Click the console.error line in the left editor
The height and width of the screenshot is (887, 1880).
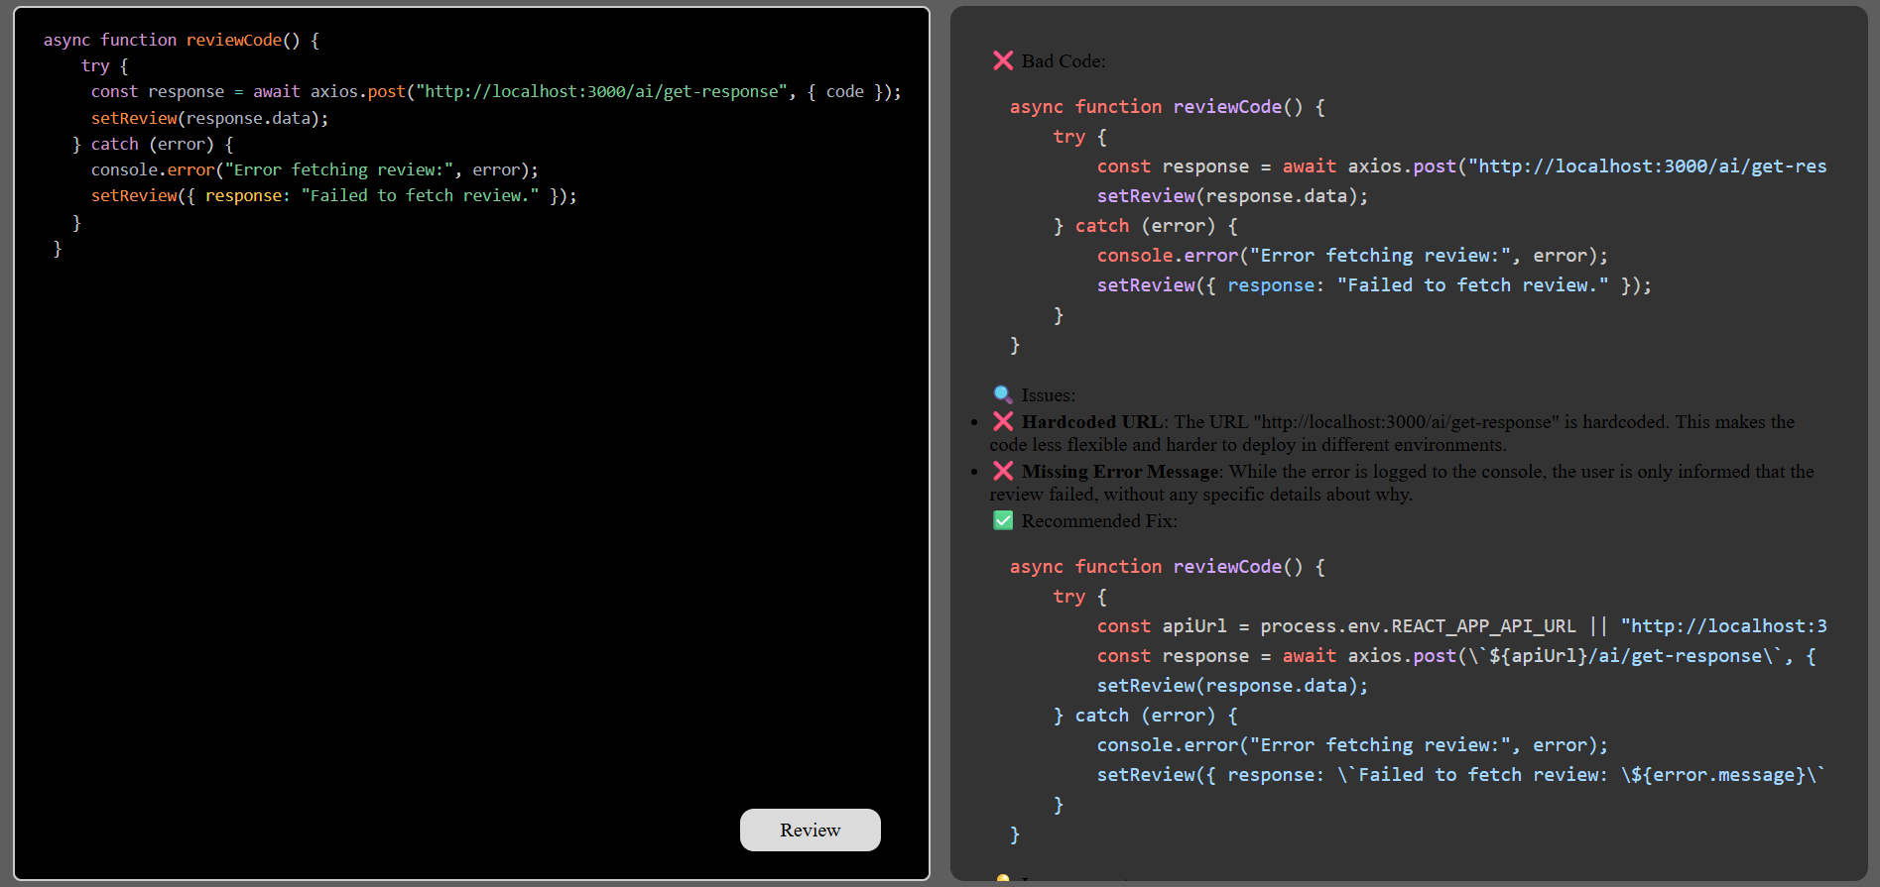(x=314, y=169)
